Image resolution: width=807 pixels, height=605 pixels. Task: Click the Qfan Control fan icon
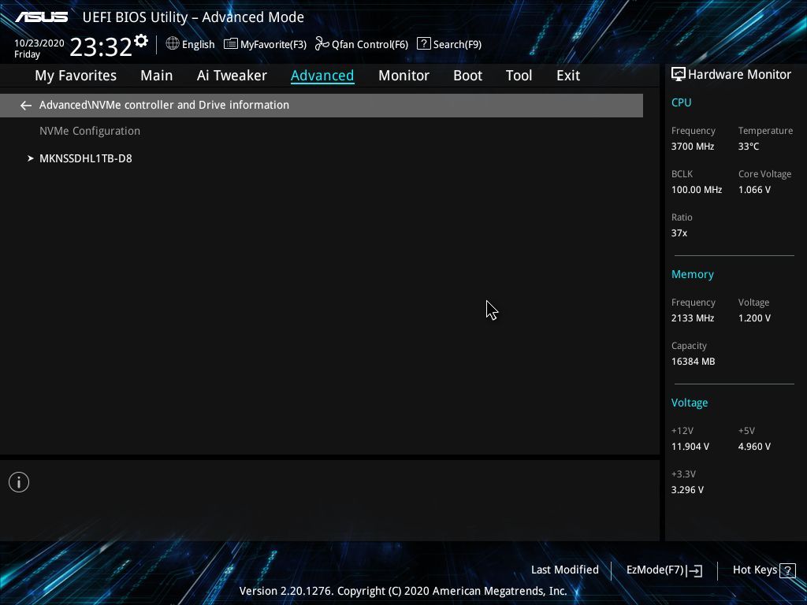[x=322, y=44]
